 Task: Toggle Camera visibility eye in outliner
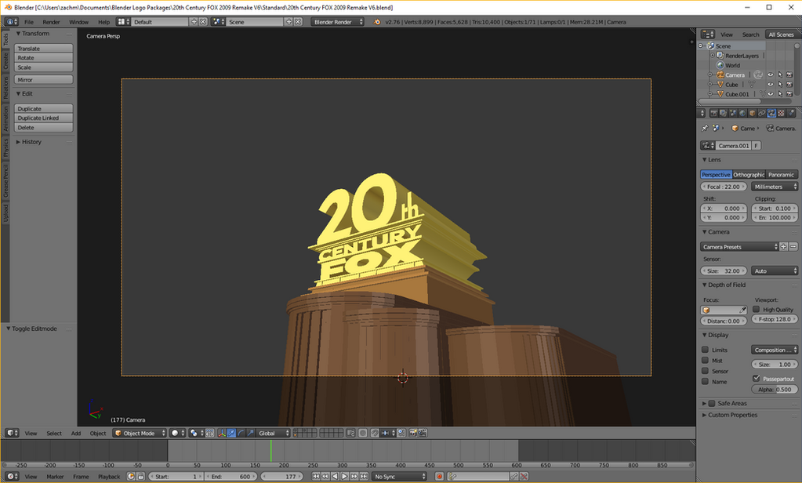(771, 74)
